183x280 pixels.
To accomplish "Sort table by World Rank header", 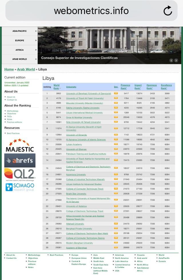I will point(57,87).
